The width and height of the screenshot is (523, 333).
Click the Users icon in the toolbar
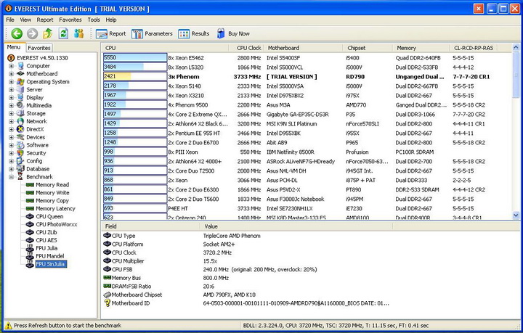click(x=78, y=33)
